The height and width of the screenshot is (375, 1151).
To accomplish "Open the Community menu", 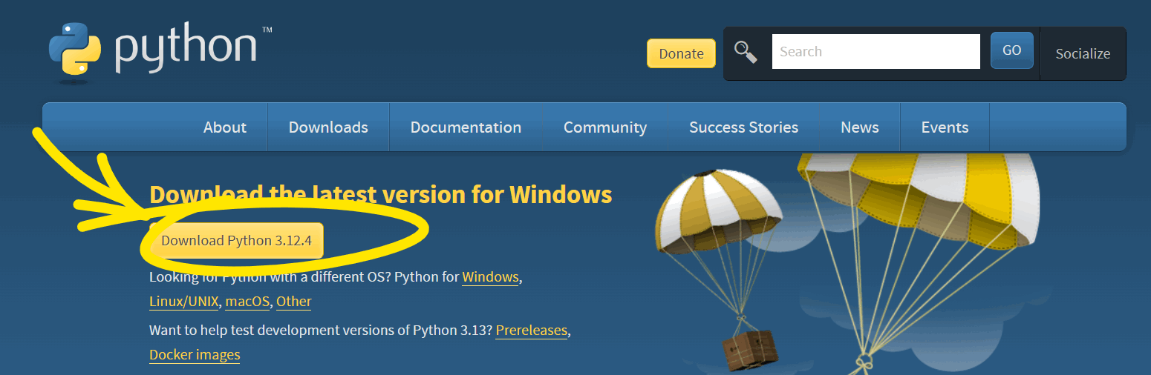I will point(605,127).
